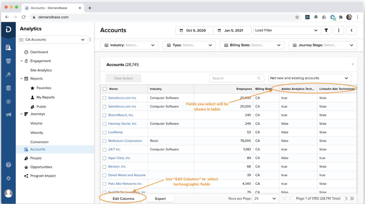
Task: Open David Wood account link
Action: tap(127, 175)
